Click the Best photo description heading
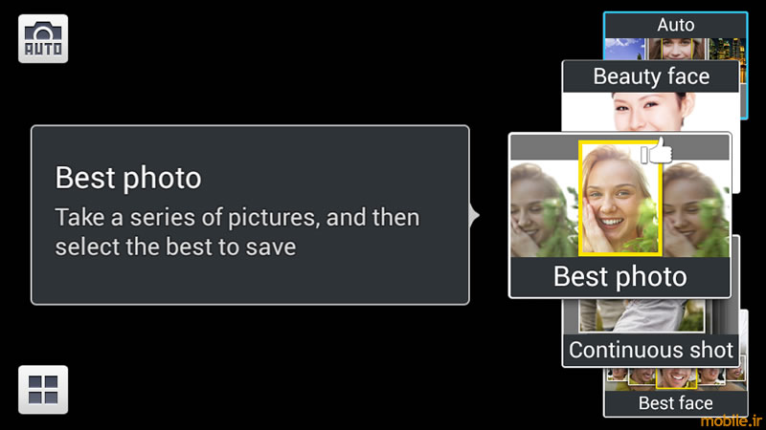This screenshot has width=766, height=430. (128, 178)
